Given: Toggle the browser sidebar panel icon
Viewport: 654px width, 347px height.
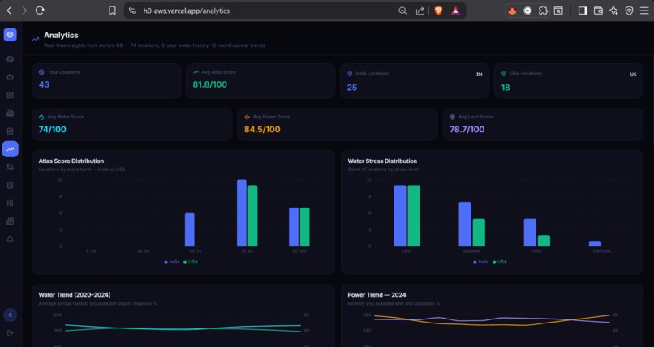Looking at the screenshot, I should point(583,11).
